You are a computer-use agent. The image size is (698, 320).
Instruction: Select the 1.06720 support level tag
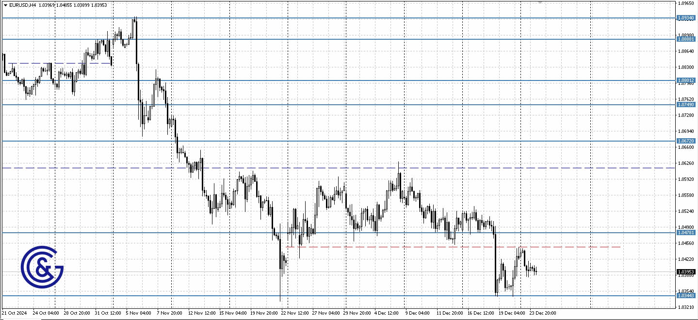pos(686,141)
